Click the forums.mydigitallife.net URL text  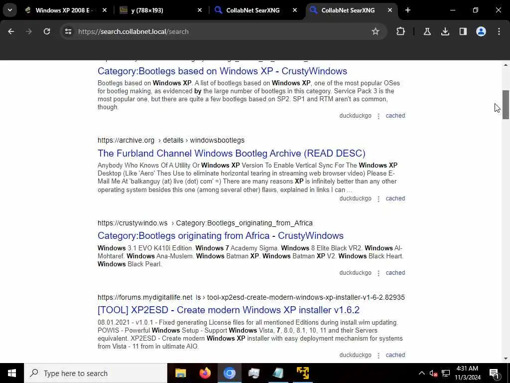coord(251,297)
